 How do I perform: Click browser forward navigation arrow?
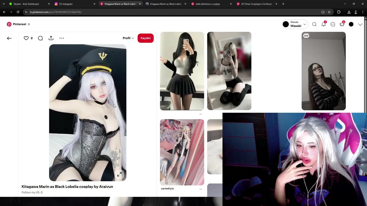pos(11,12)
